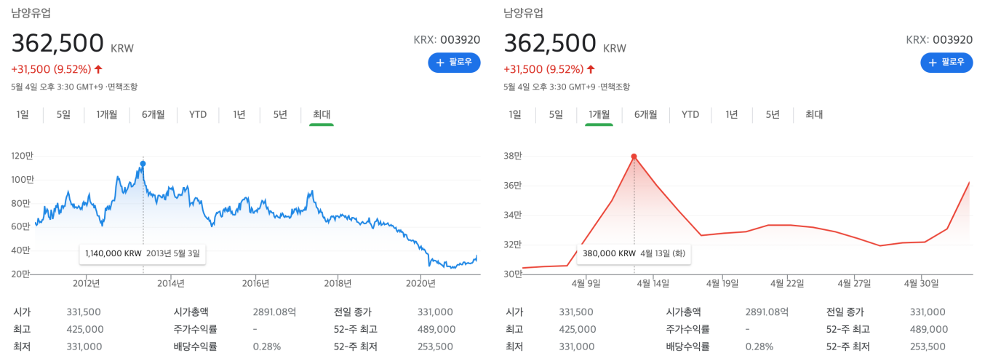Viewport: 985px width, 364px height.
Task: Click the 면책조항 link in right panel
Action: (x=615, y=87)
